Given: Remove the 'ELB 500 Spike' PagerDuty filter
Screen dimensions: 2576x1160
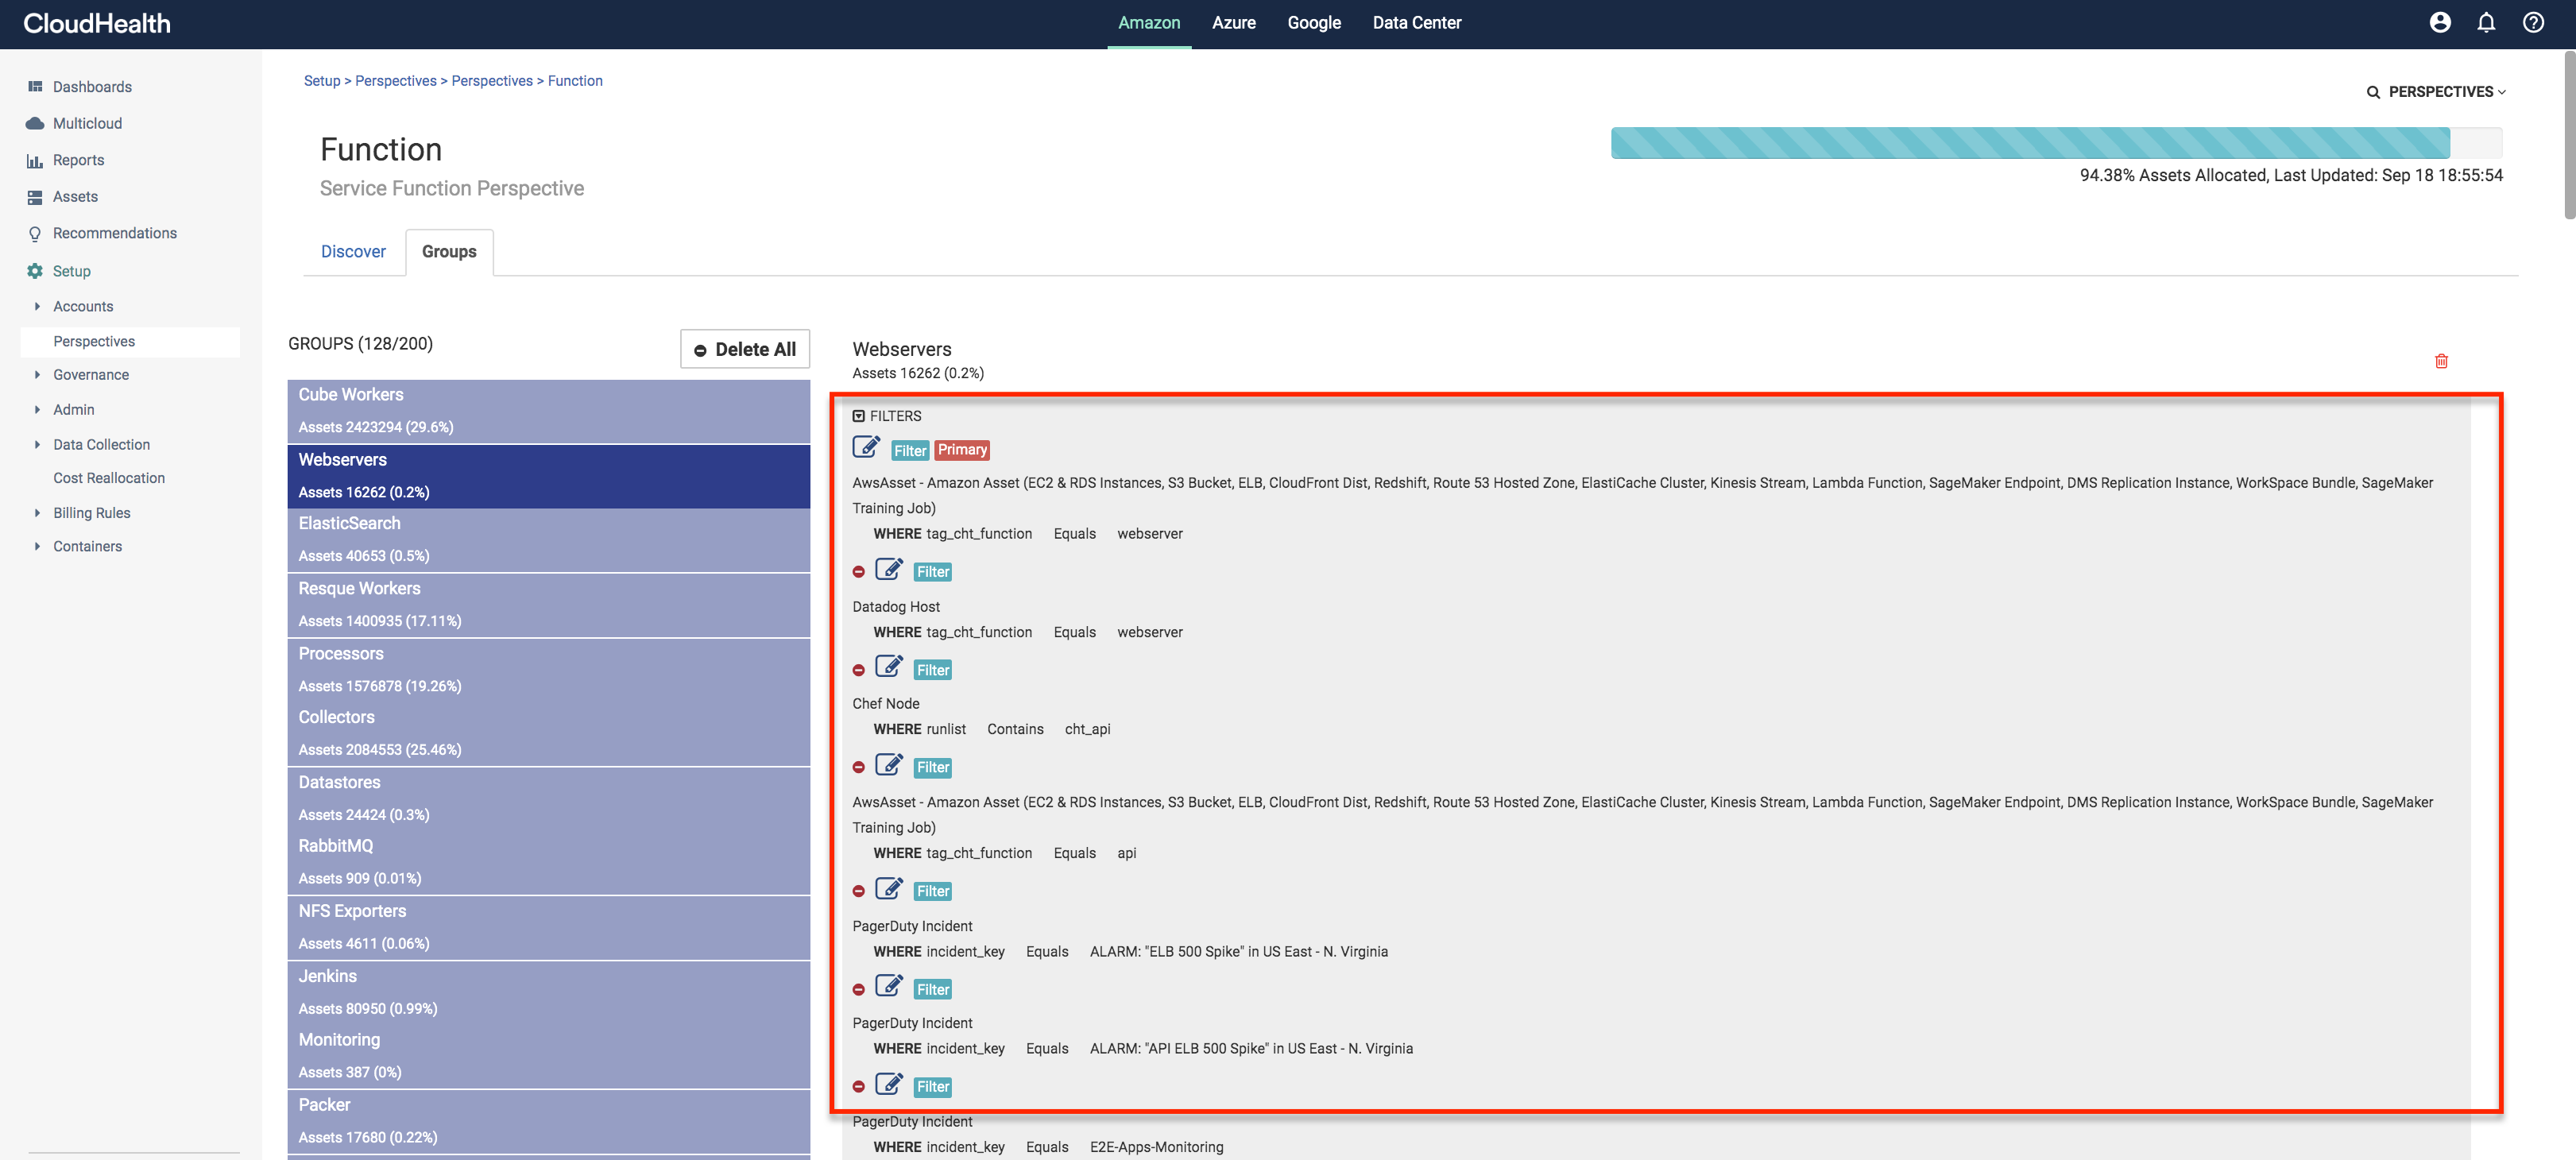Looking at the screenshot, I should click(x=858, y=891).
